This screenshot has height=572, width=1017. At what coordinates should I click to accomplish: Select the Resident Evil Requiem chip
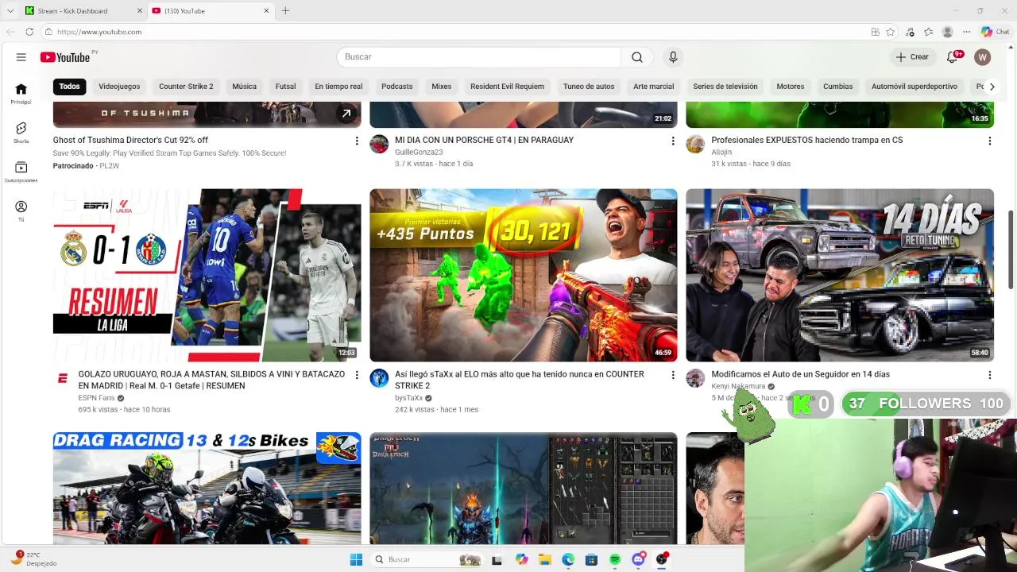tap(507, 87)
